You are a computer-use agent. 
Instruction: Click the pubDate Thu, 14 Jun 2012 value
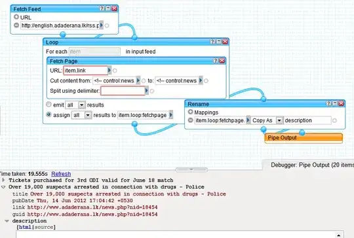tap(85, 200)
